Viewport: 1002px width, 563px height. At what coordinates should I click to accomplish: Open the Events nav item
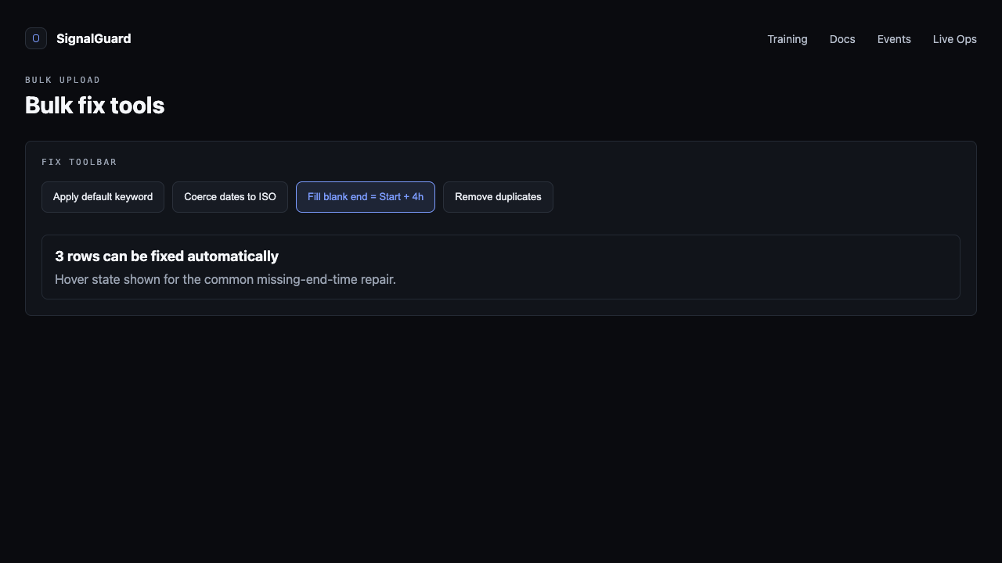tap(894, 39)
